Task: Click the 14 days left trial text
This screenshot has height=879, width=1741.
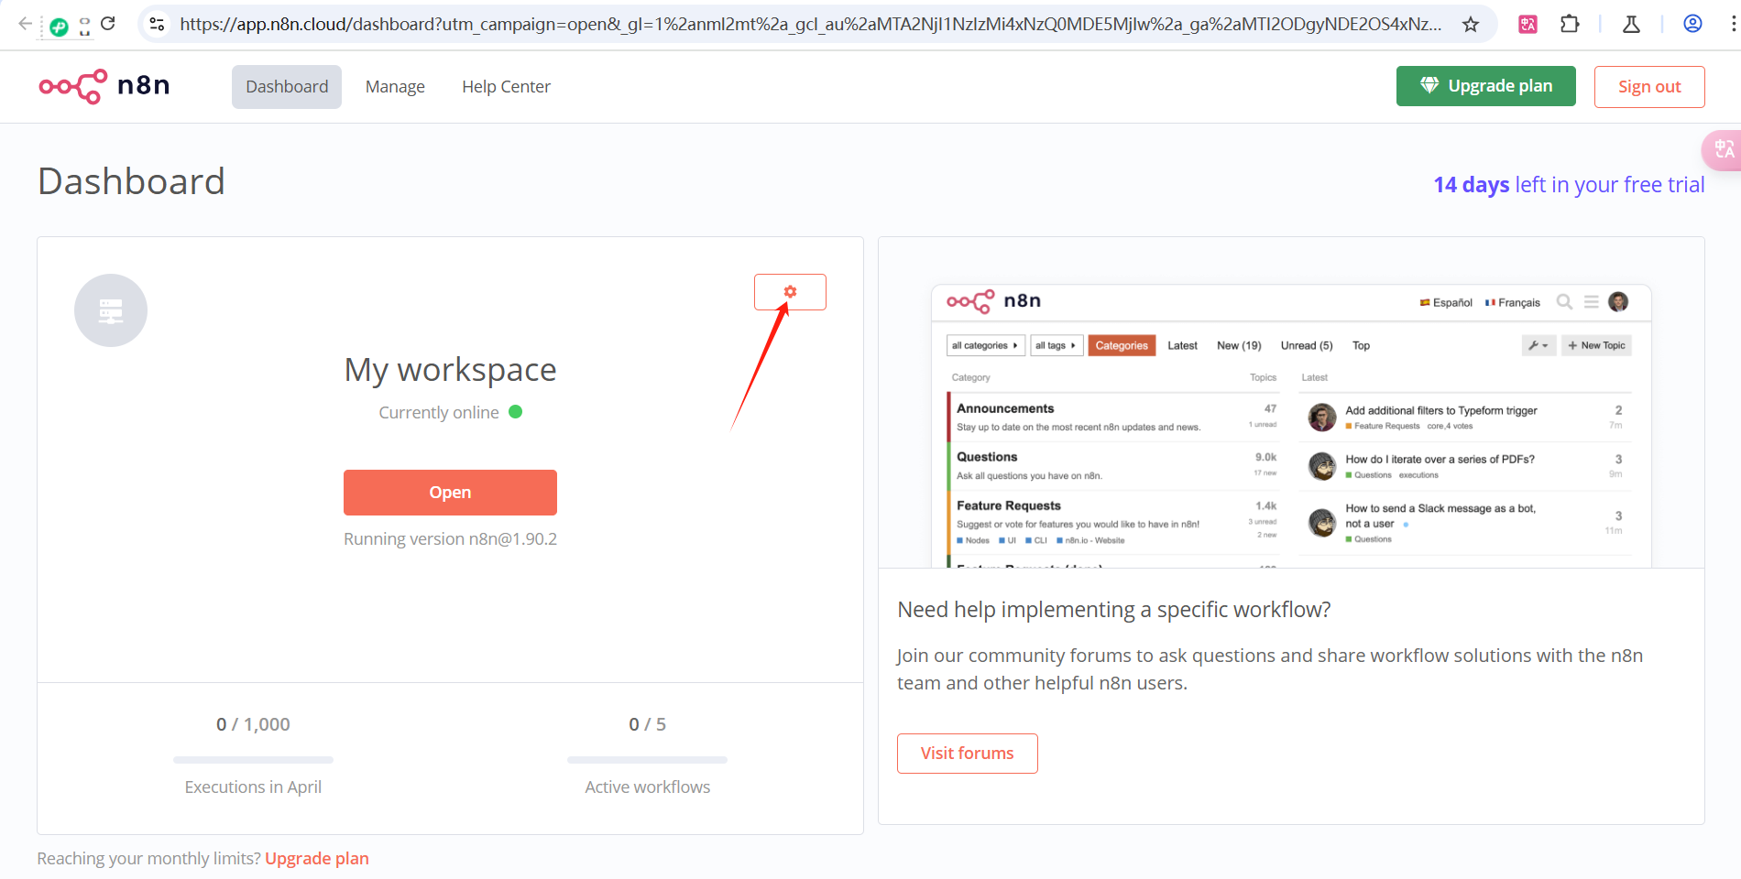Action: click(x=1569, y=185)
